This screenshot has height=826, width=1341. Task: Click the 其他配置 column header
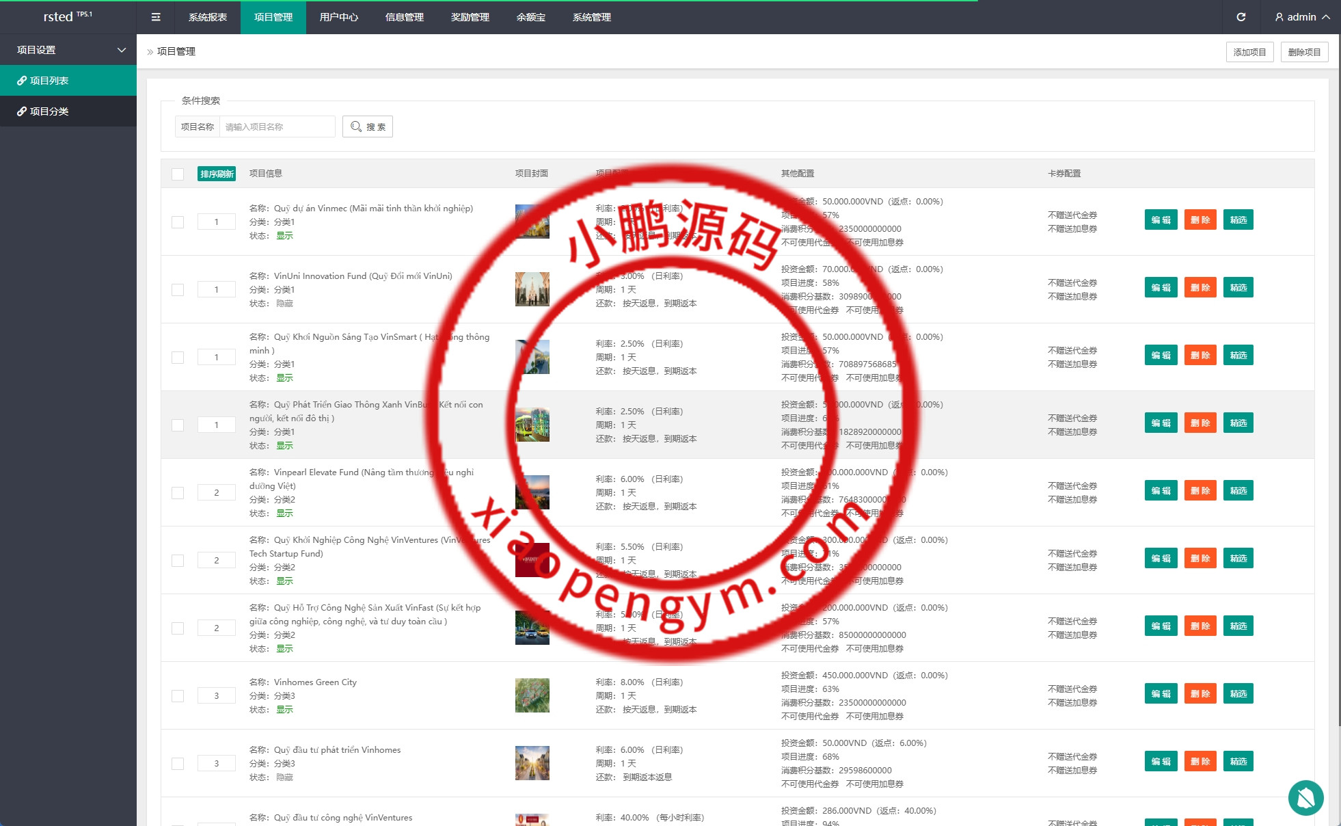(x=798, y=174)
